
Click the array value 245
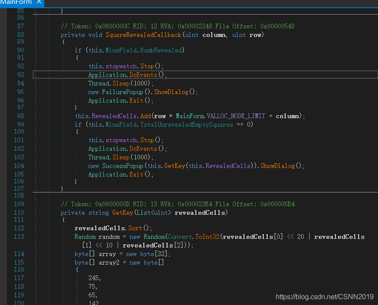[x=94, y=278]
